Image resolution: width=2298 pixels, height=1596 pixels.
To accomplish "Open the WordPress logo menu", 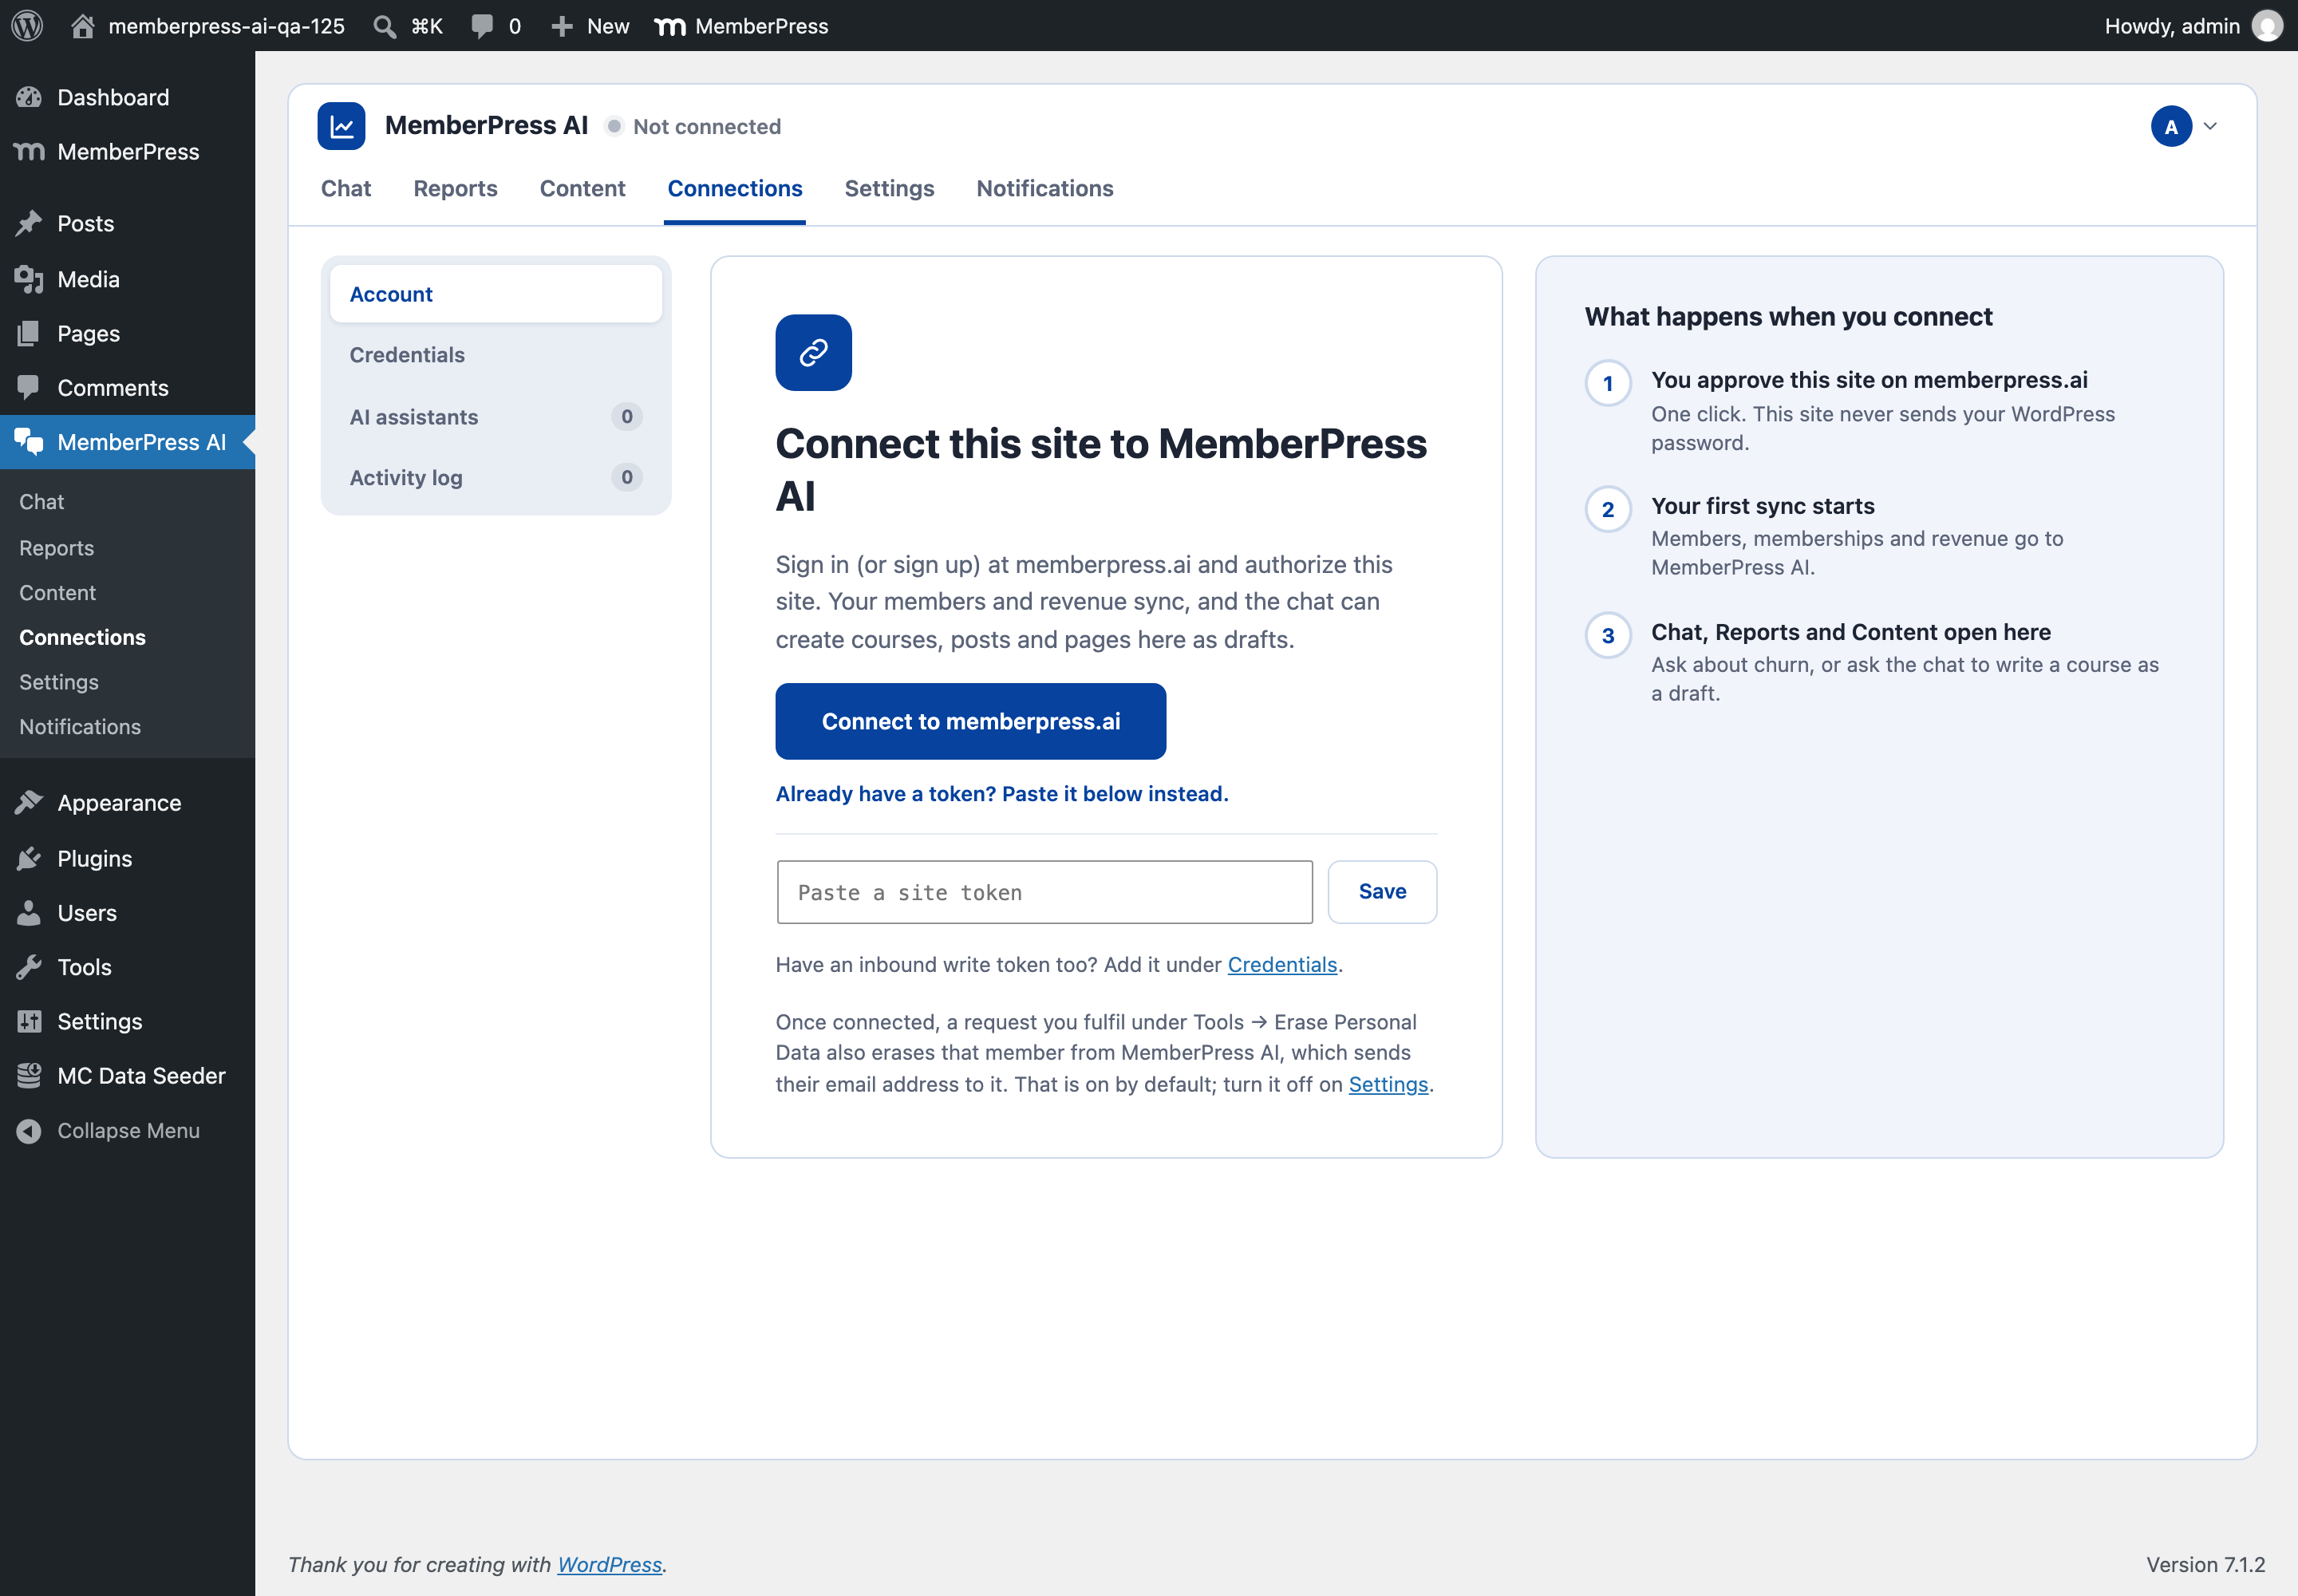I will [x=27, y=25].
